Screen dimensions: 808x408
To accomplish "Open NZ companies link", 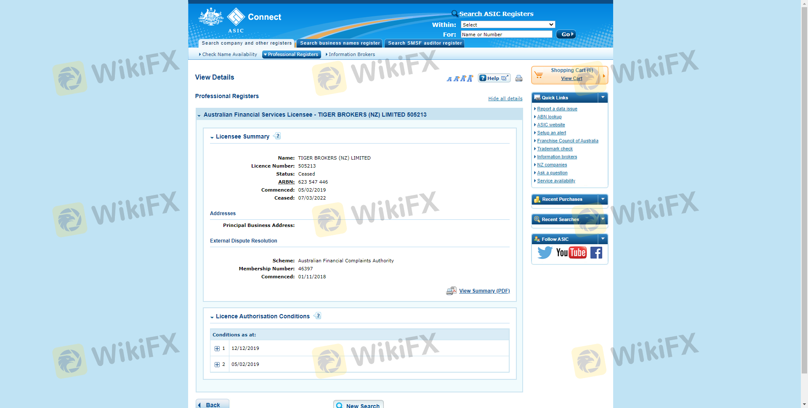I will click(x=552, y=165).
